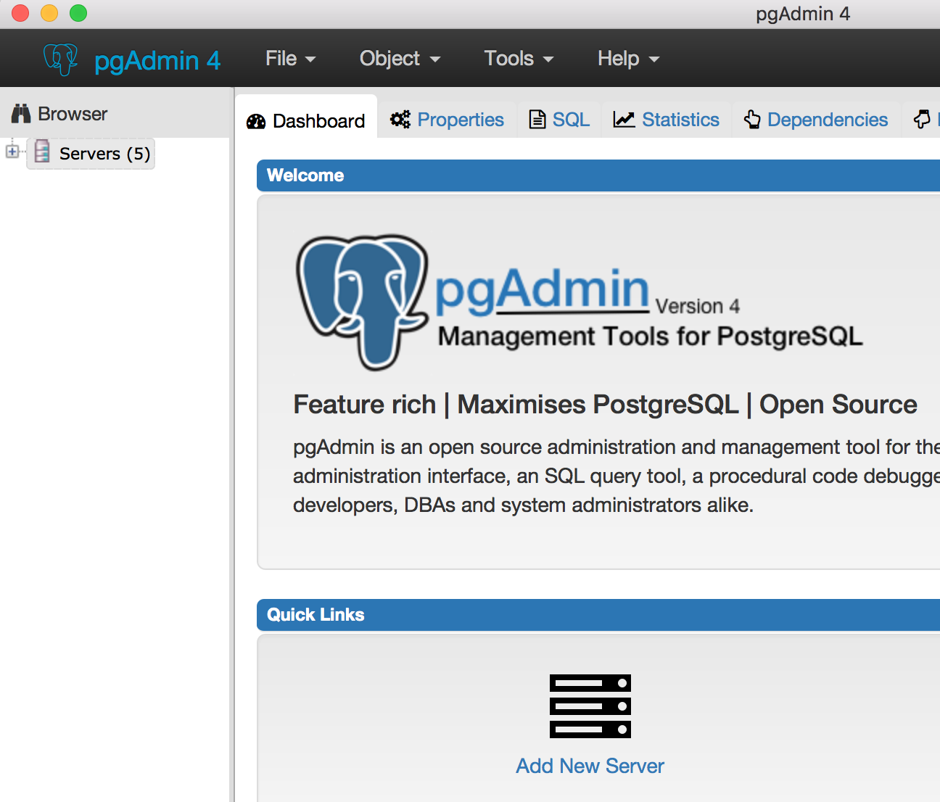This screenshot has height=802, width=940.
Task: Open the Object menu
Action: [400, 59]
